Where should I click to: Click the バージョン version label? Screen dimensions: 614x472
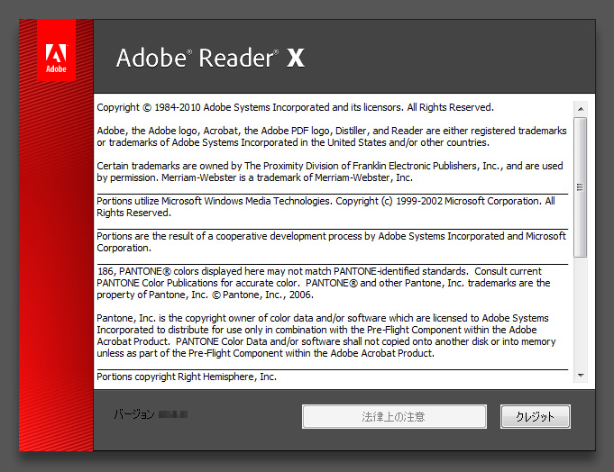click(133, 415)
